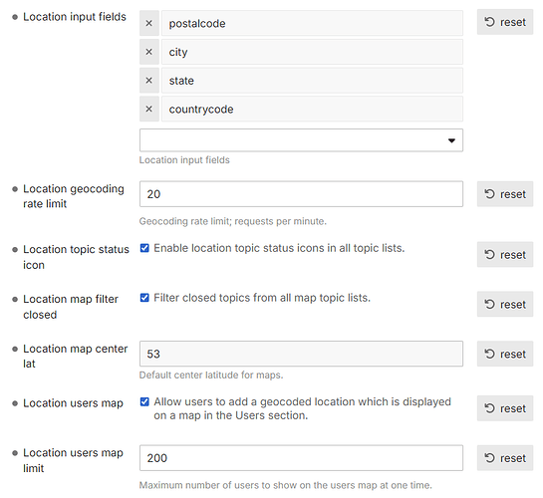Screen dimensions: 543x498
Task: Remove the city field with its X icon
Action: (x=148, y=52)
